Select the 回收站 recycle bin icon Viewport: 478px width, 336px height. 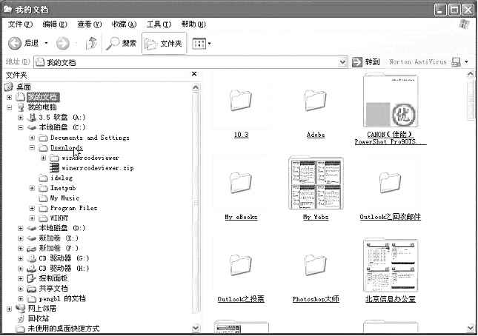tap(21, 319)
